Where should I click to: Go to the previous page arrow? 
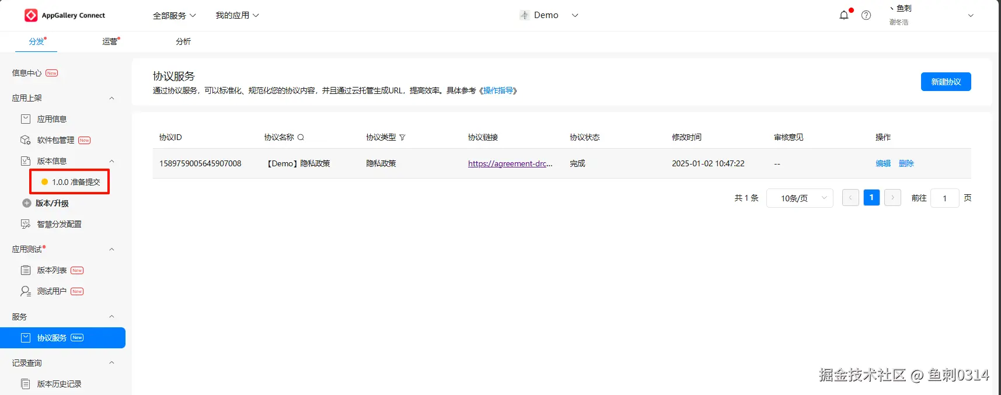coord(850,198)
